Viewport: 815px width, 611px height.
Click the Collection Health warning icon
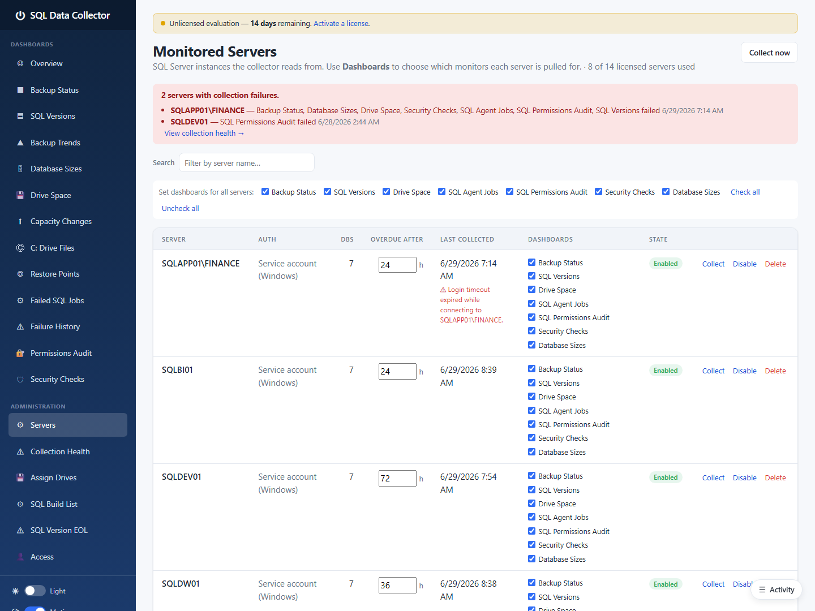pyautogui.click(x=20, y=452)
